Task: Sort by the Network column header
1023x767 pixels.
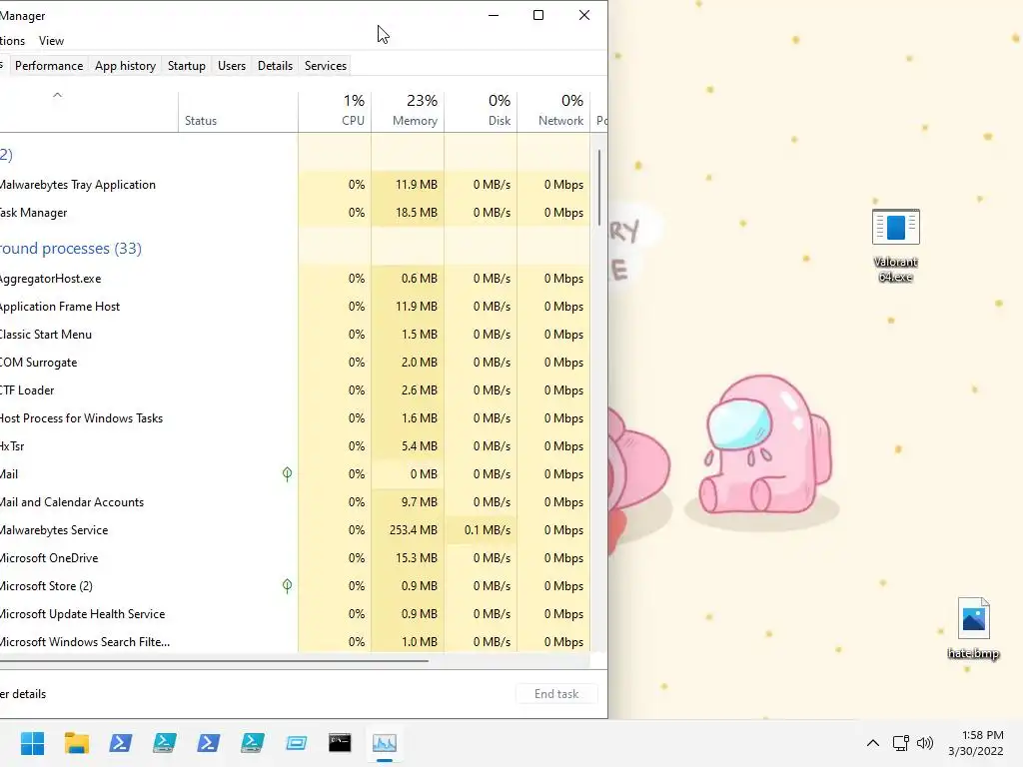Action: (553, 112)
